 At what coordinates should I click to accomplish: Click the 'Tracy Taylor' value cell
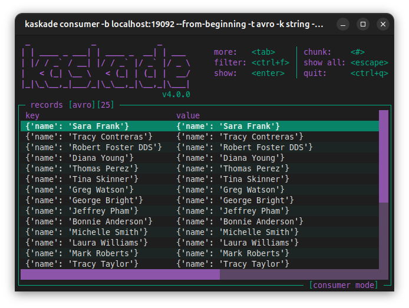(x=233, y=264)
